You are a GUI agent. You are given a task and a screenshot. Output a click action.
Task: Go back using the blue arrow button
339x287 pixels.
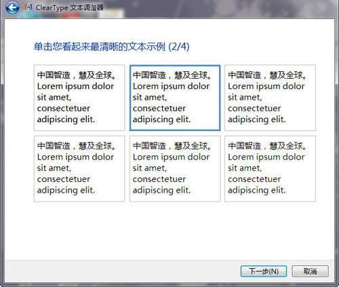12,8
